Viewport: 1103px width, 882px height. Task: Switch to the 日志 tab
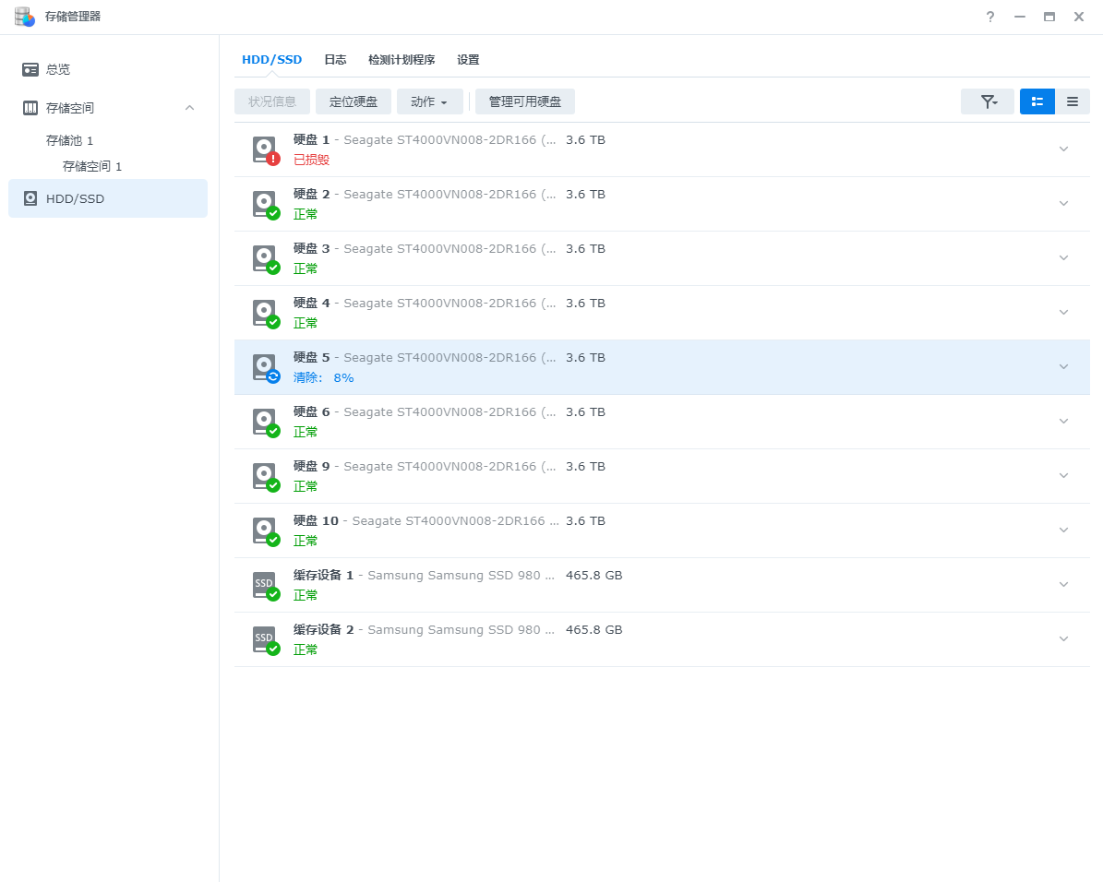tap(335, 60)
